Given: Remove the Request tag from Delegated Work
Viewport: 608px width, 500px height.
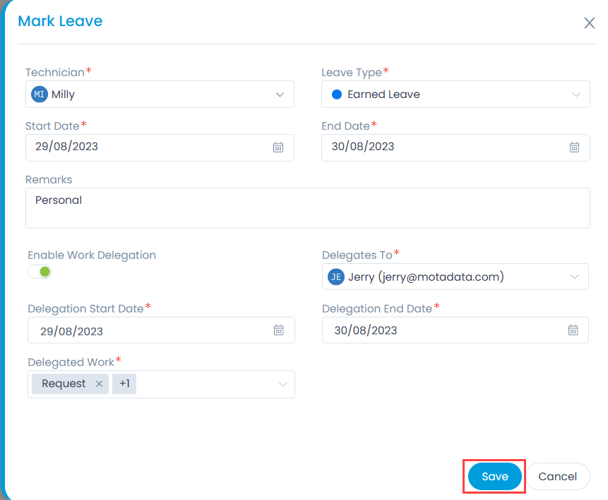Looking at the screenshot, I should point(99,384).
